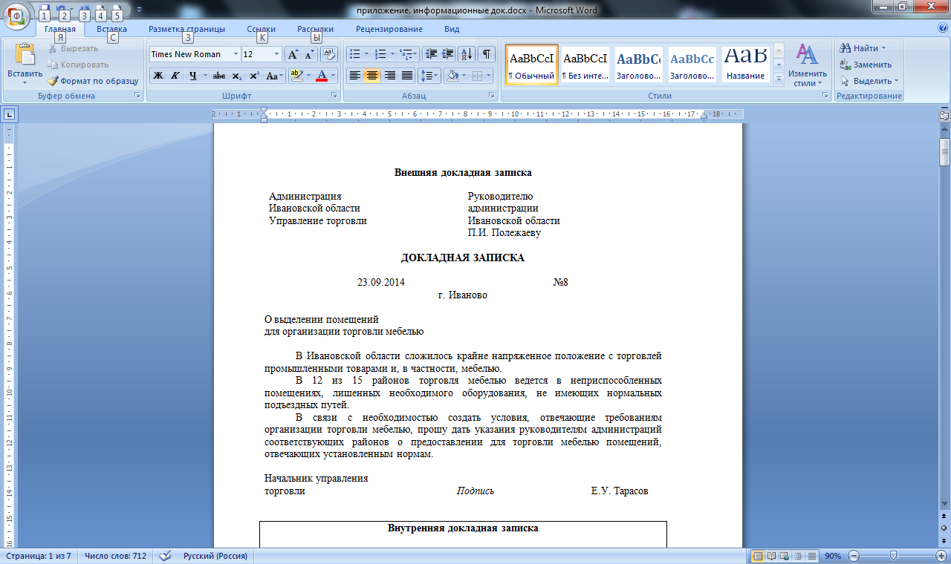Apply red font color swatch
Viewport: 951px width, 564px height.
[321, 76]
